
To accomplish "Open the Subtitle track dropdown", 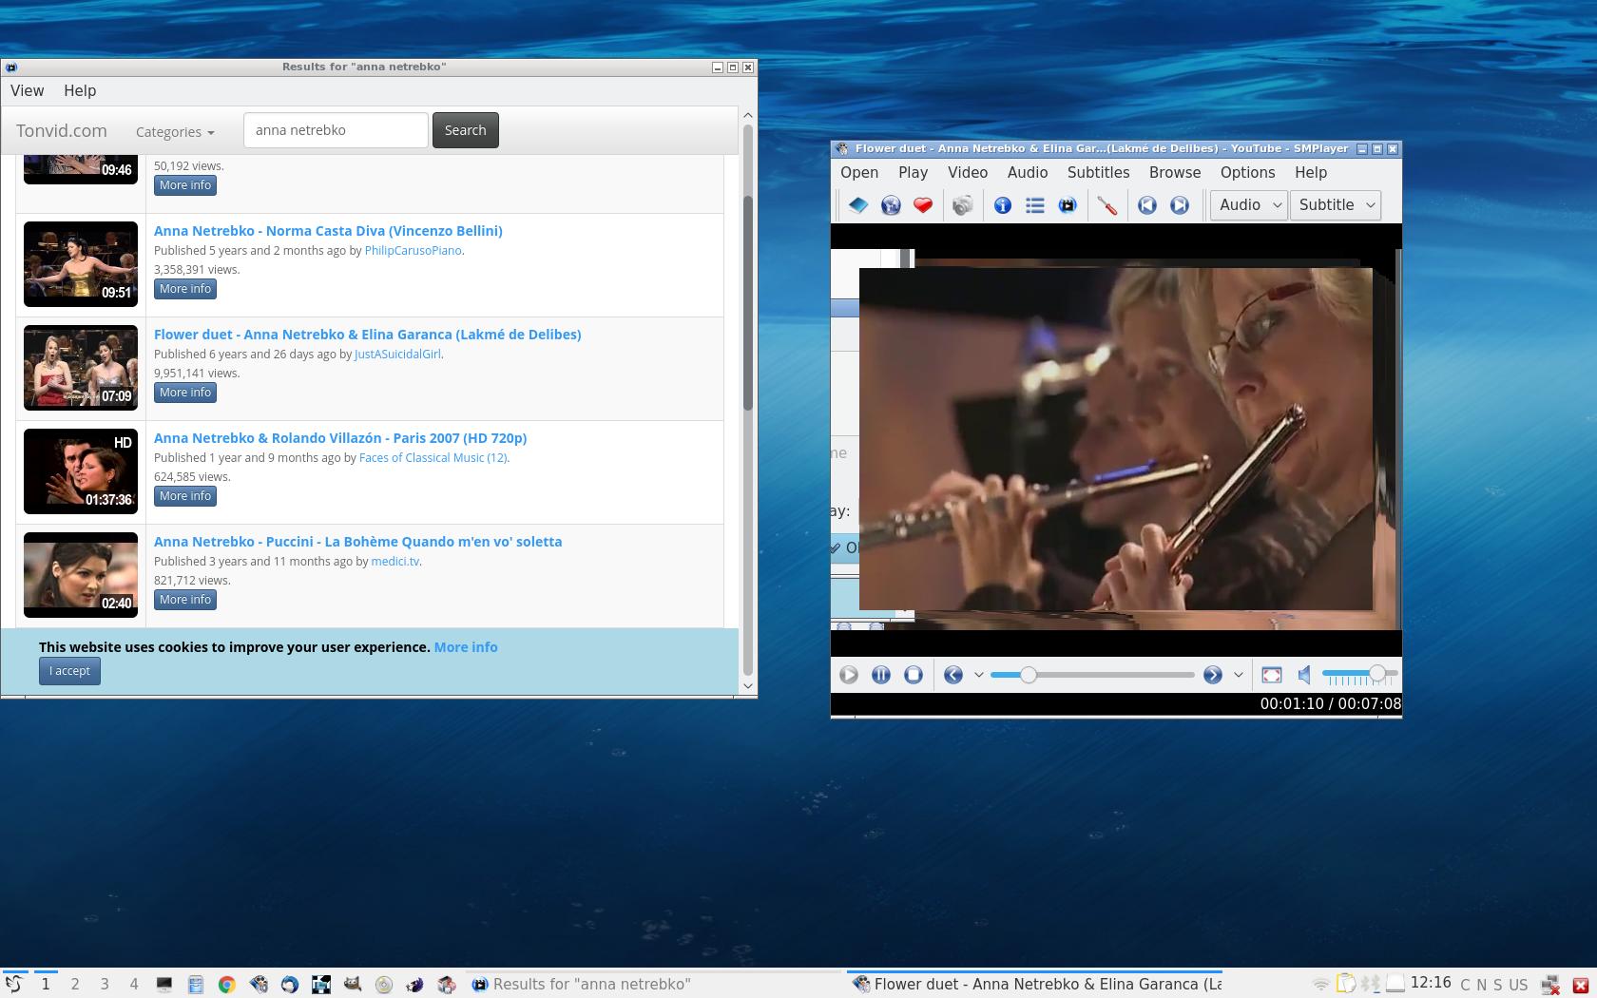I will pyautogui.click(x=1336, y=205).
